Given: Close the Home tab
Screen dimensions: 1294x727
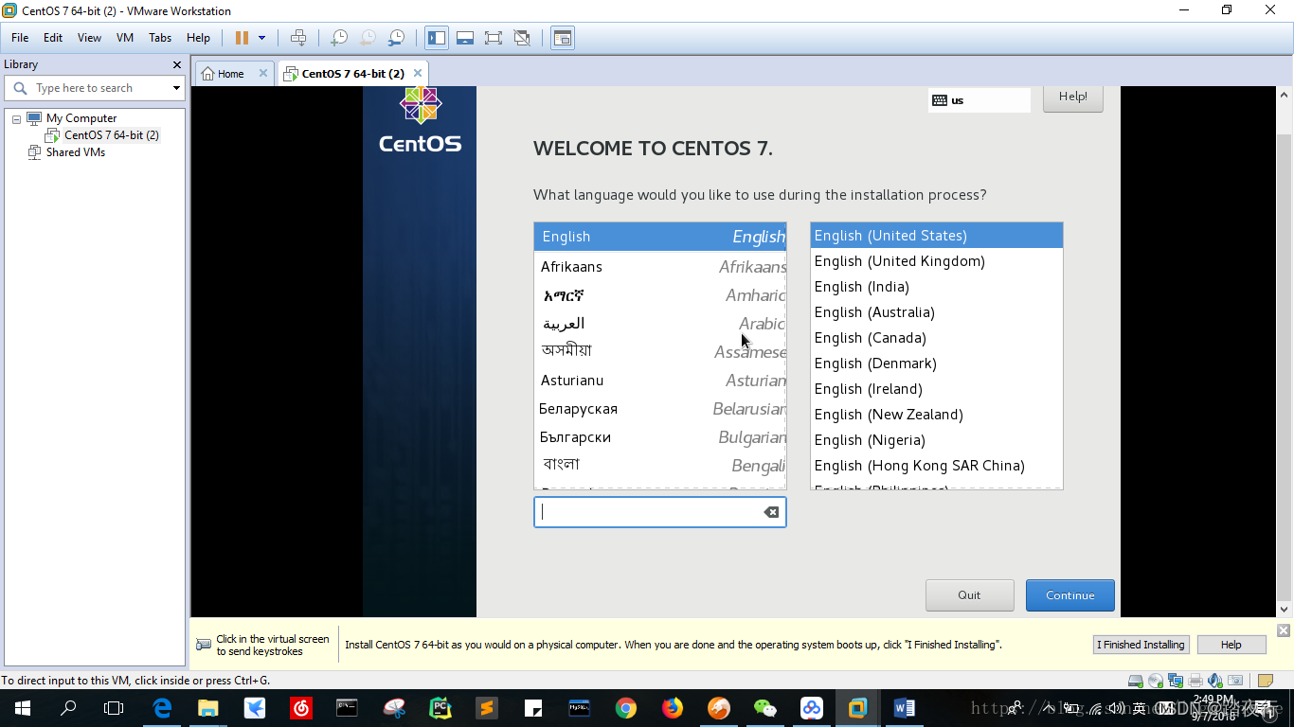Looking at the screenshot, I should [x=263, y=73].
